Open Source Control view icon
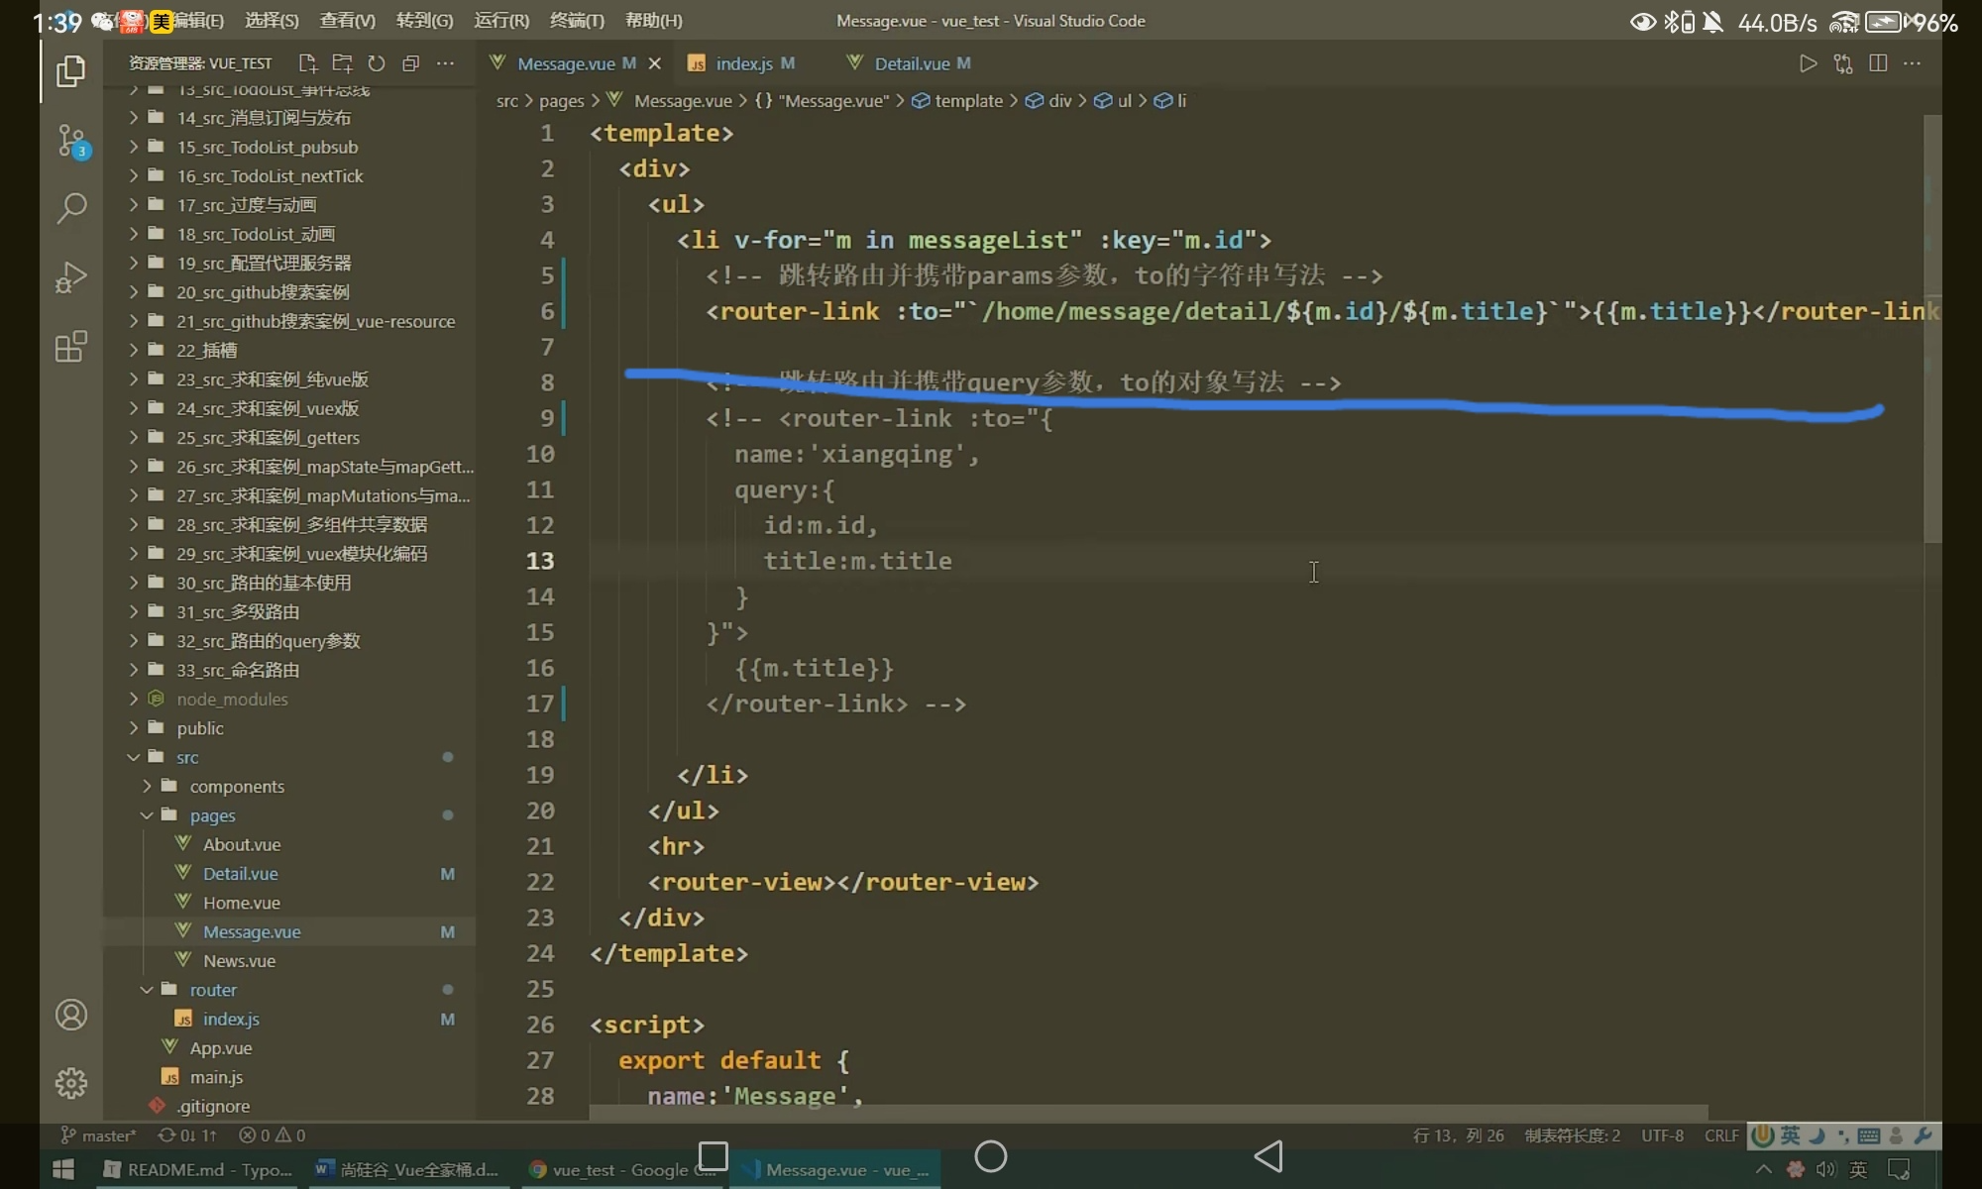The height and width of the screenshot is (1189, 1982). pos(70,141)
